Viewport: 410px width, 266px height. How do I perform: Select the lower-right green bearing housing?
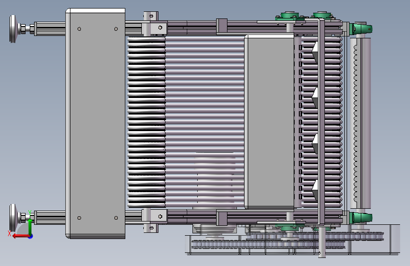[x=361, y=218]
